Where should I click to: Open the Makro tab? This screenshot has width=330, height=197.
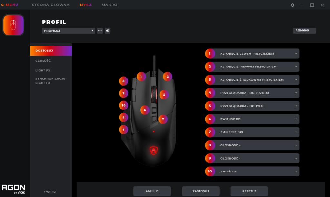coord(110,5)
